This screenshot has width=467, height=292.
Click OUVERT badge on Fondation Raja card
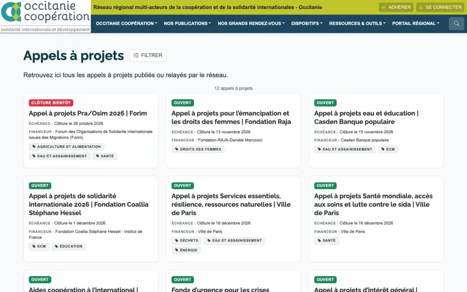point(182,103)
